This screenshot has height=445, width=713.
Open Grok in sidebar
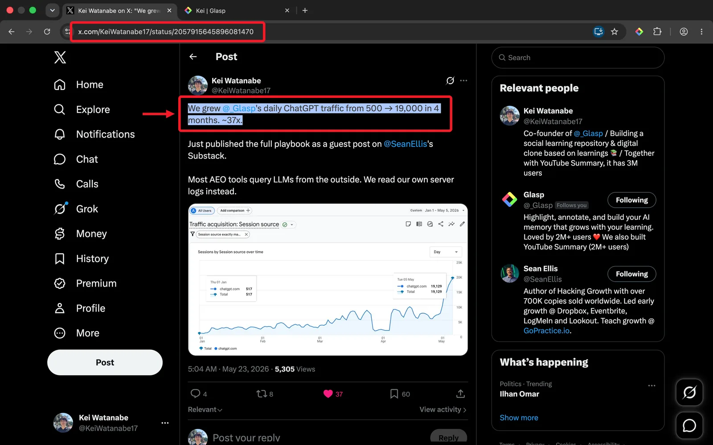76,209
